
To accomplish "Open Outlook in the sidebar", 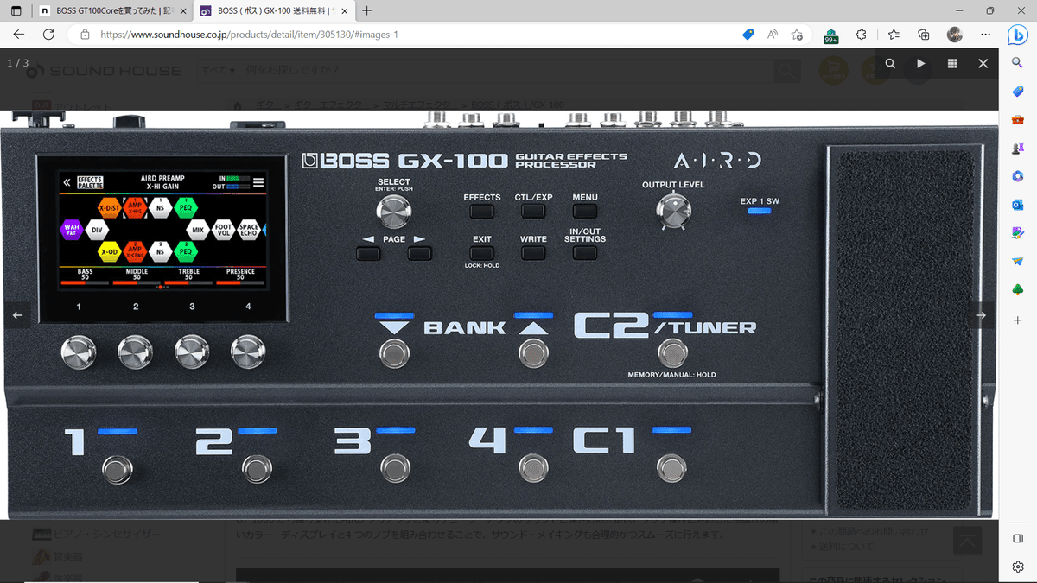I will click(1018, 205).
